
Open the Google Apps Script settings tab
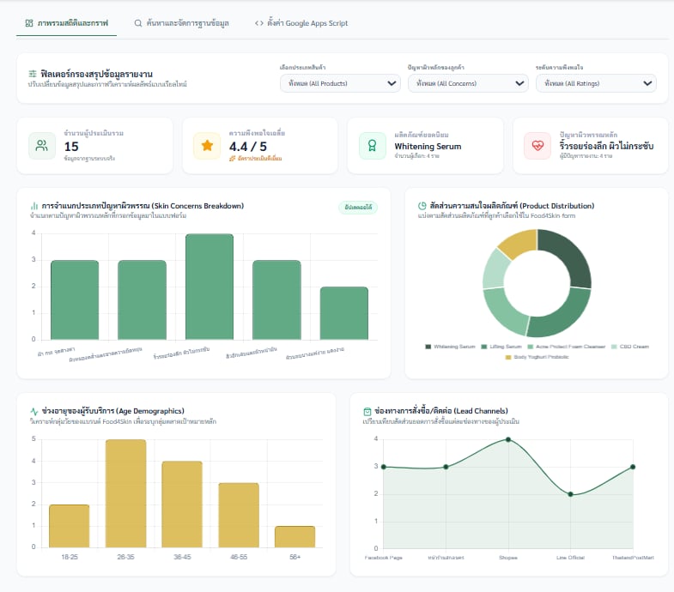(x=301, y=23)
